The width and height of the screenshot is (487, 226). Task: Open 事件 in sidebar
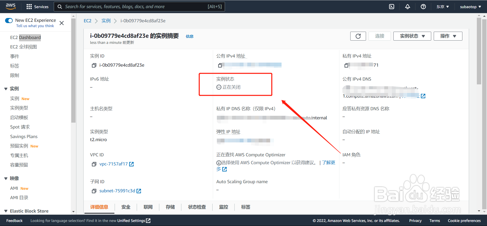pos(15,56)
